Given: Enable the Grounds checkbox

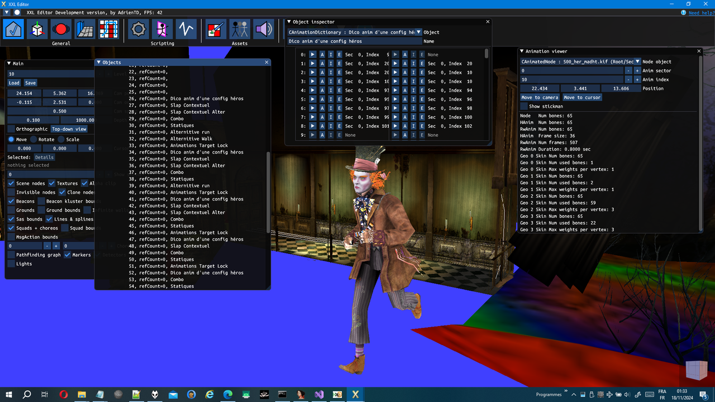Looking at the screenshot, I should click(11, 210).
